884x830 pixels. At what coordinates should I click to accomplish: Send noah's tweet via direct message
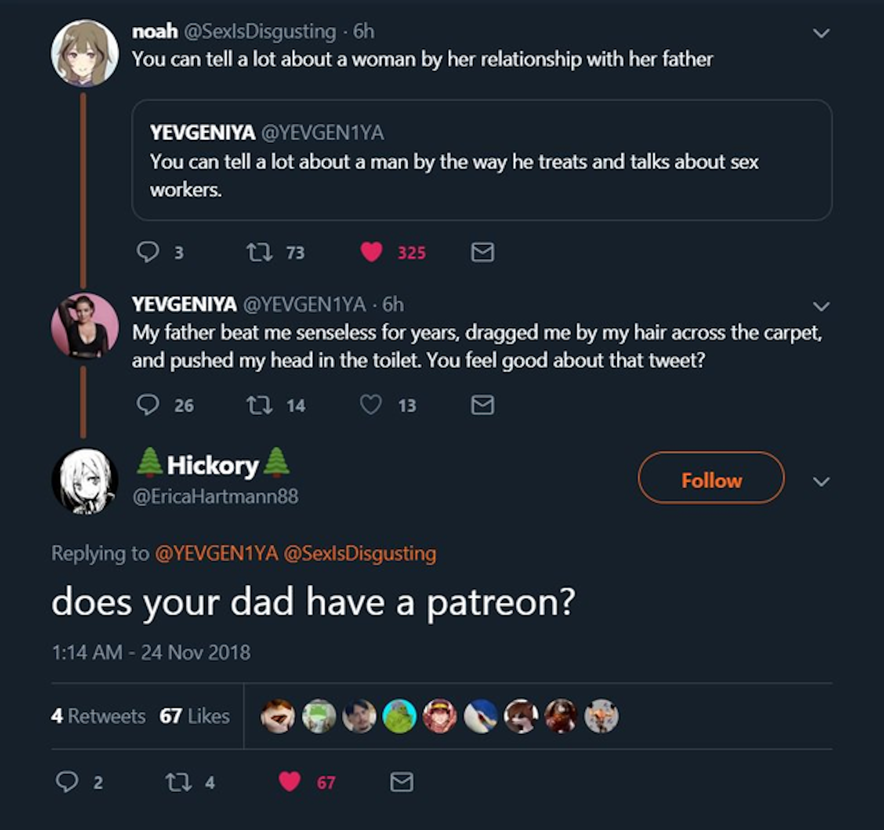pos(482,252)
